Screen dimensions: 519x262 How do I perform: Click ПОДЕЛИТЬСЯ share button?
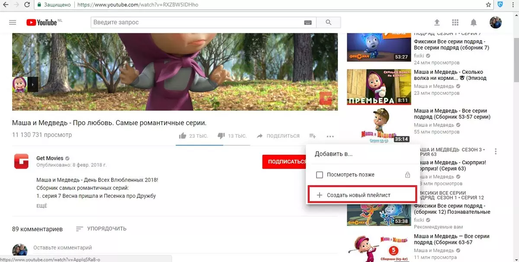[278, 136]
